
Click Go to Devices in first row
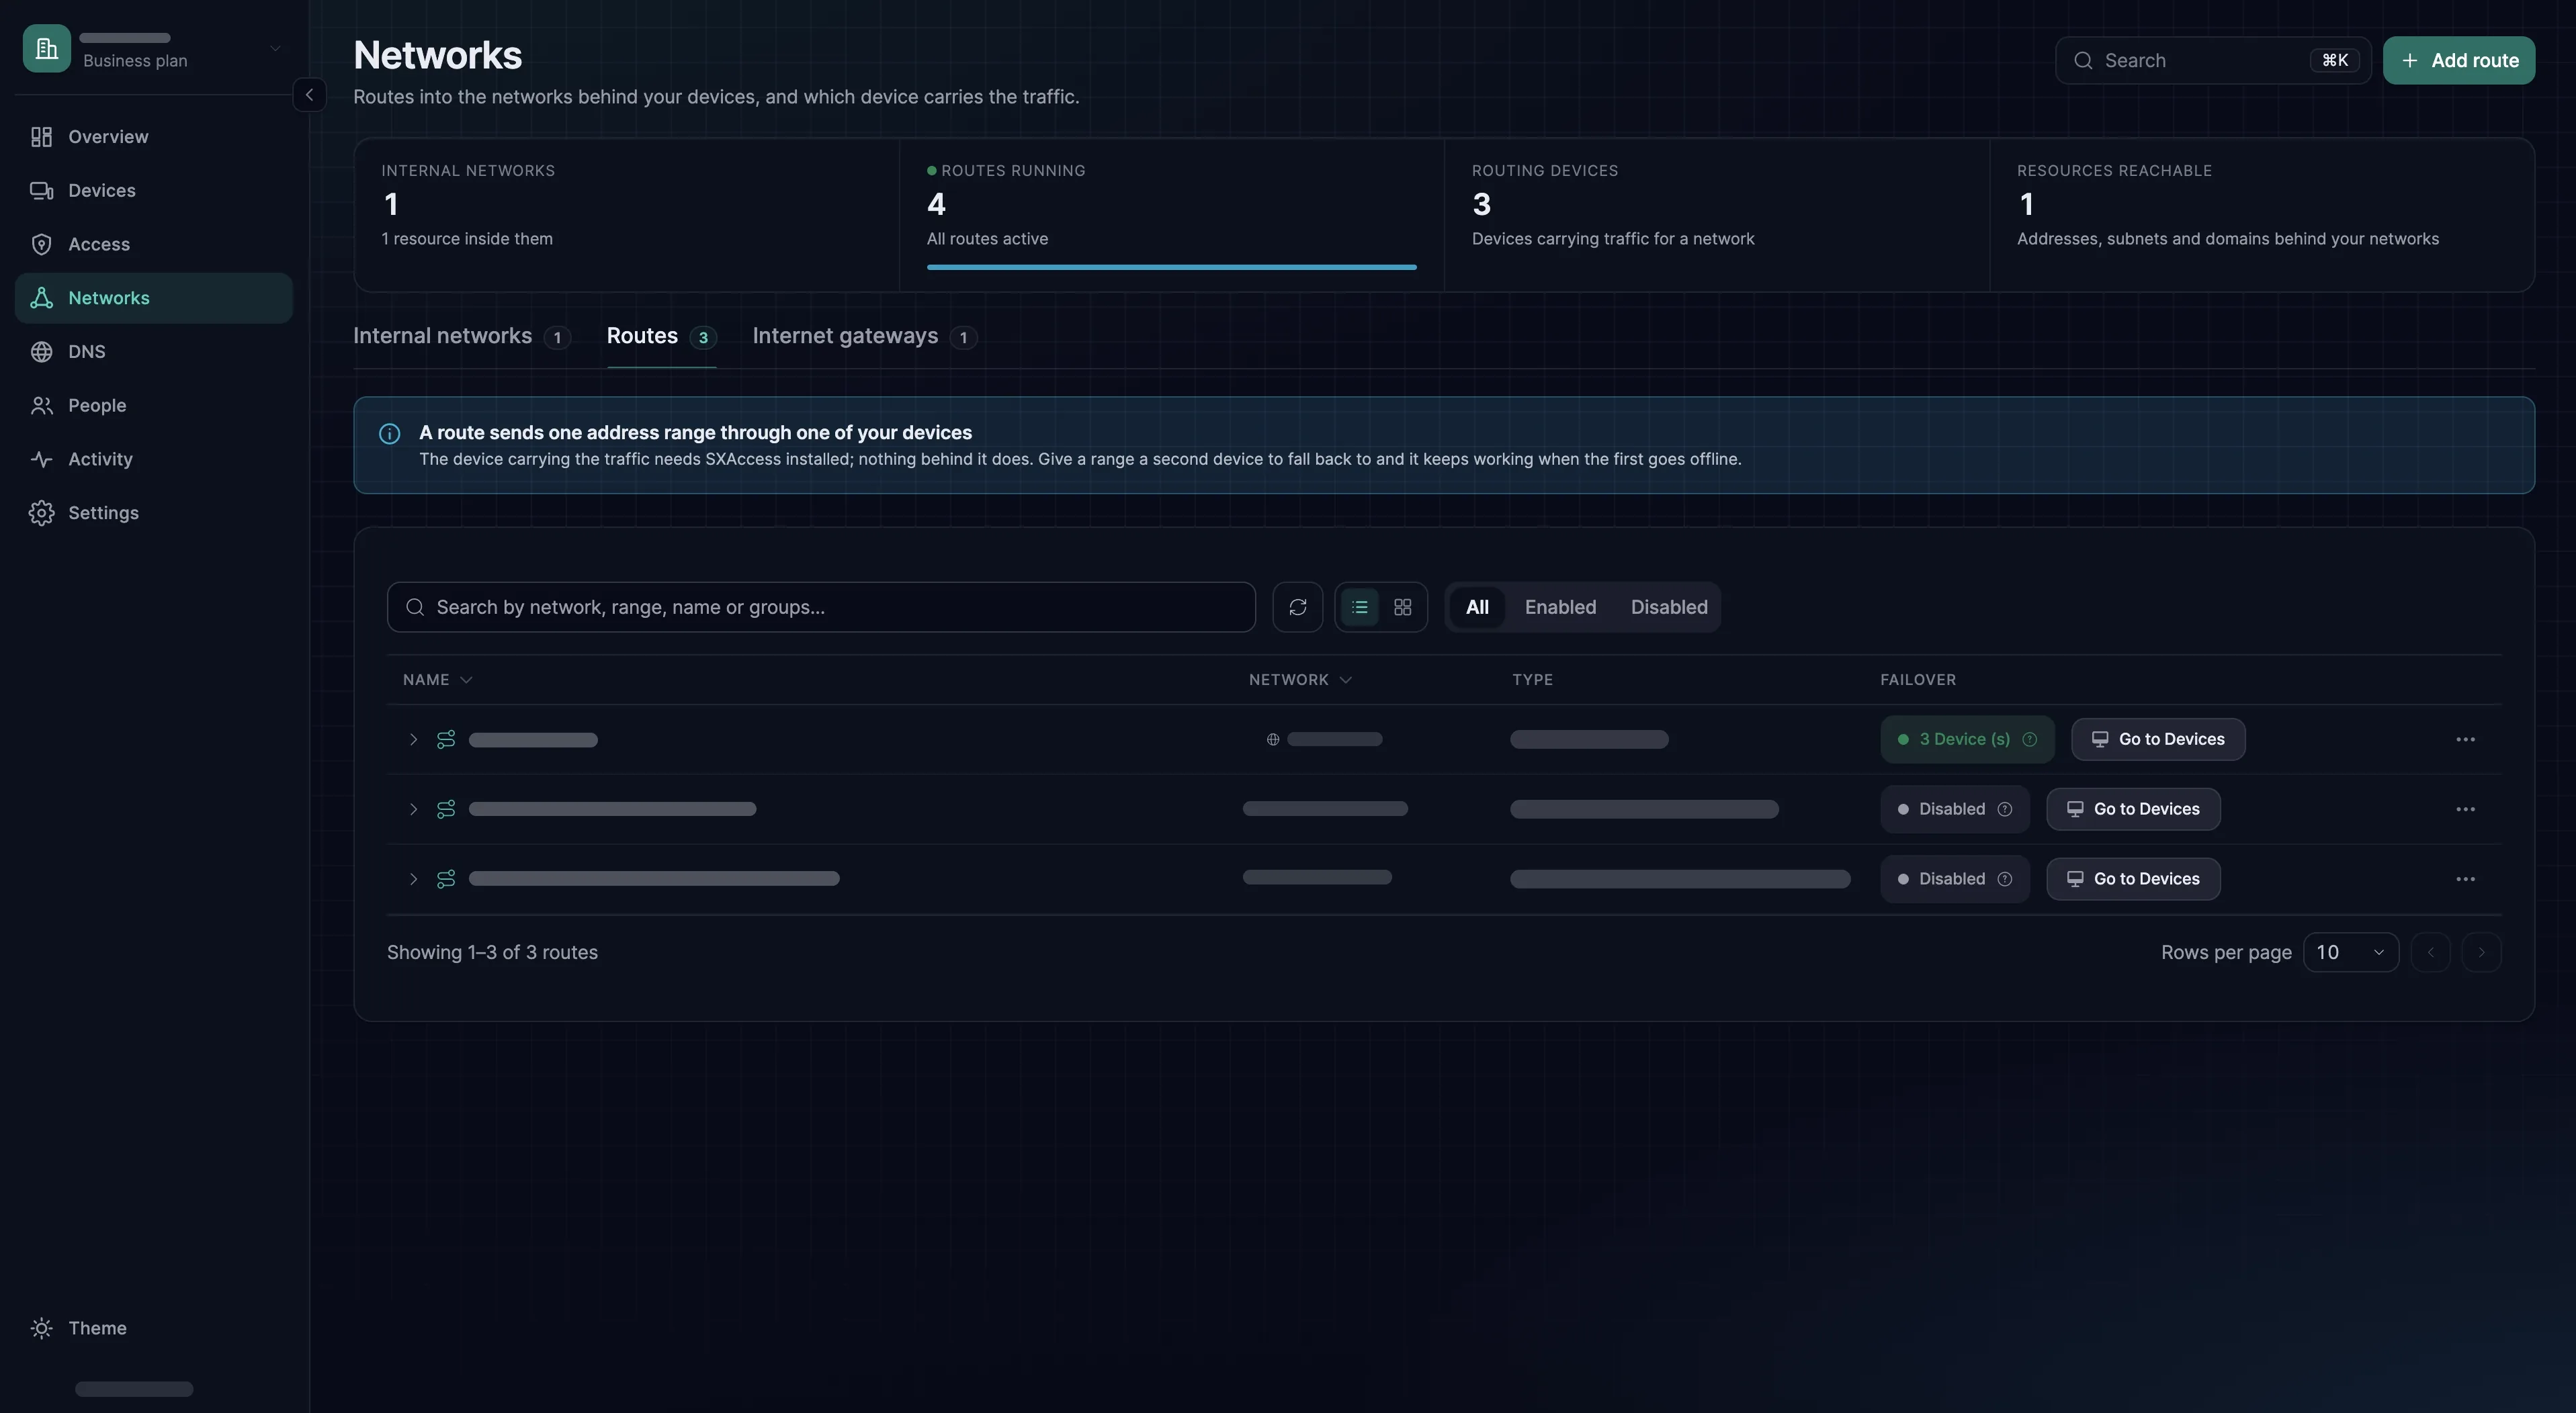2158,741
